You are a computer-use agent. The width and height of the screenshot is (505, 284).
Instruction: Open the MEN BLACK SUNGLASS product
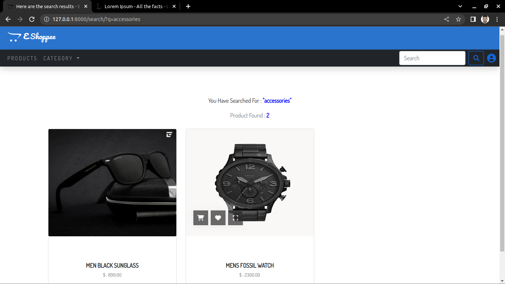click(112, 265)
